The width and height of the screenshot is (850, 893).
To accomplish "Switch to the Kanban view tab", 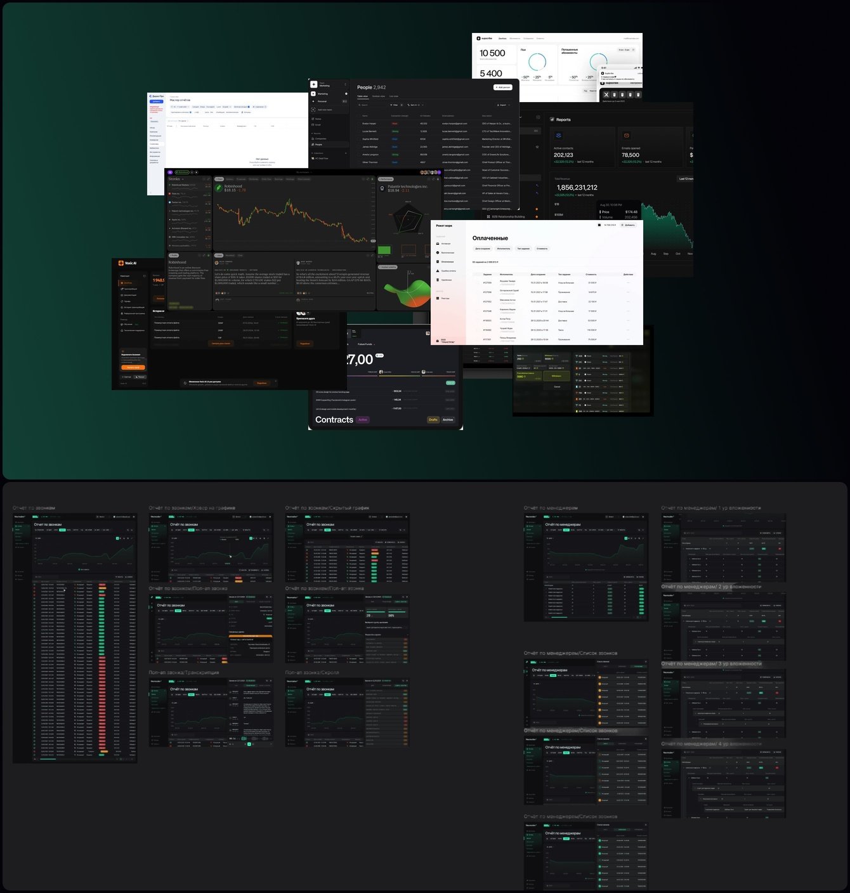I will coord(379,96).
